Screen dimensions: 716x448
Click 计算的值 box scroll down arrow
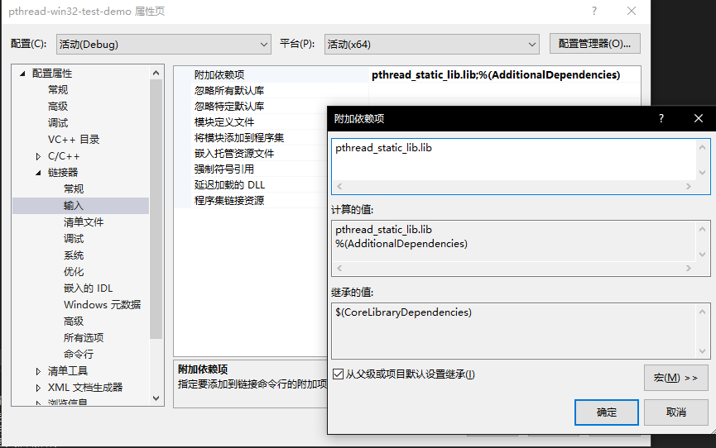702,254
